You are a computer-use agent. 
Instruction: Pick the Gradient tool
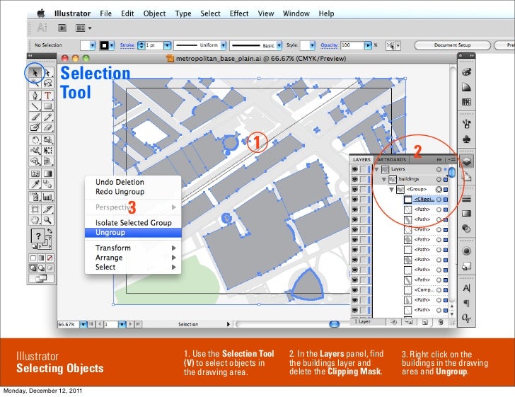[x=47, y=173]
